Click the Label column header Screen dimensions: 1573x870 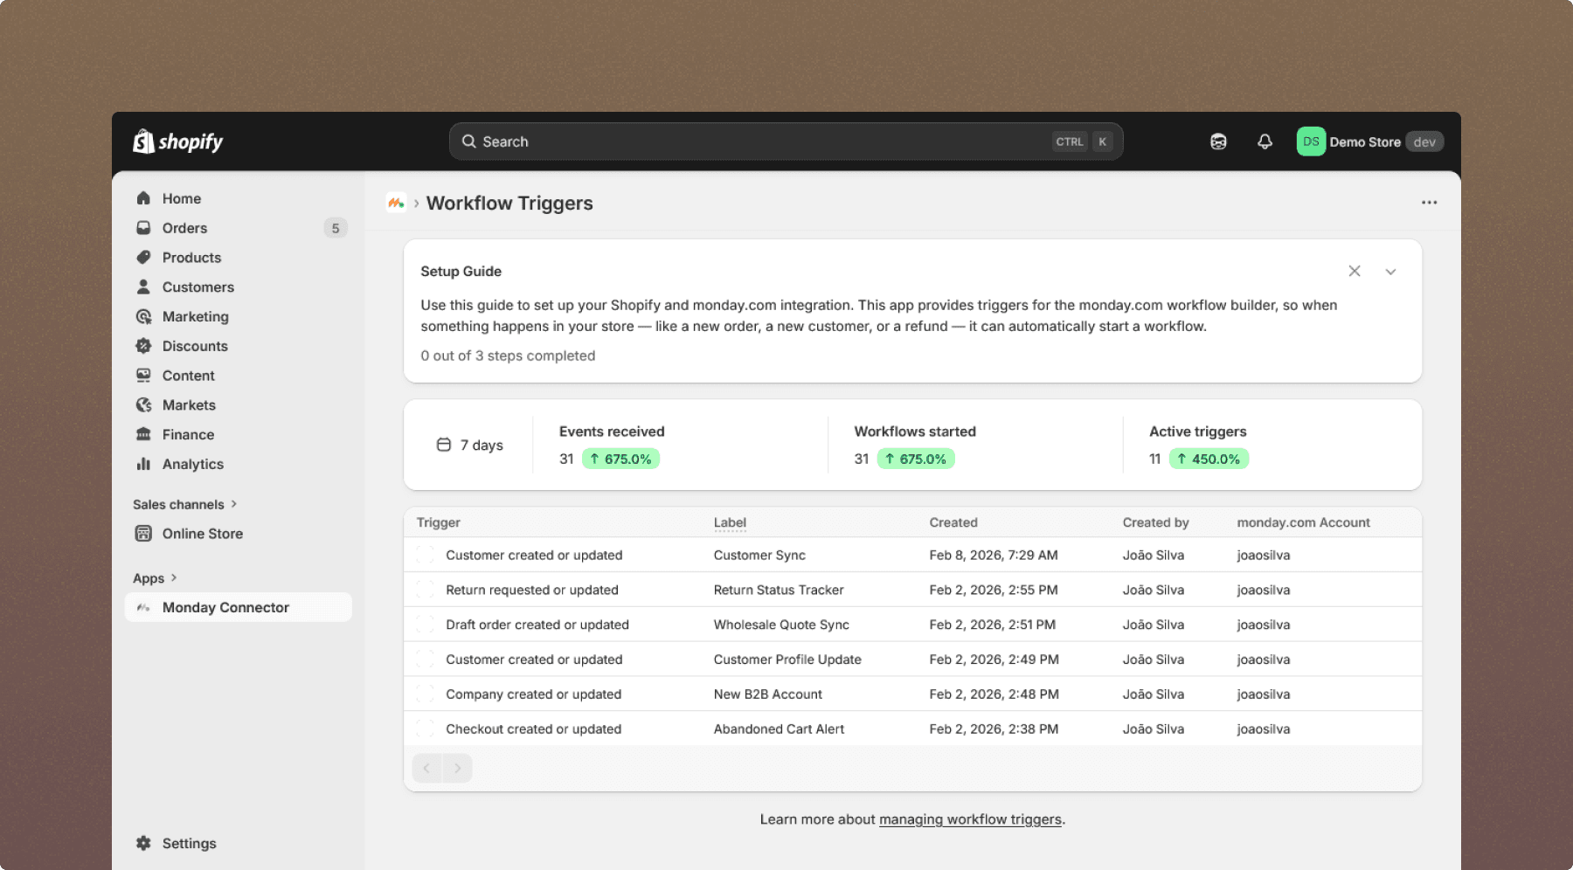tap(730, 522)
